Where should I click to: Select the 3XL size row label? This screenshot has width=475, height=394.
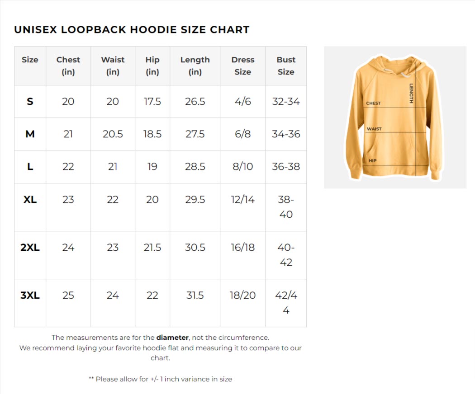click(30, 295)
